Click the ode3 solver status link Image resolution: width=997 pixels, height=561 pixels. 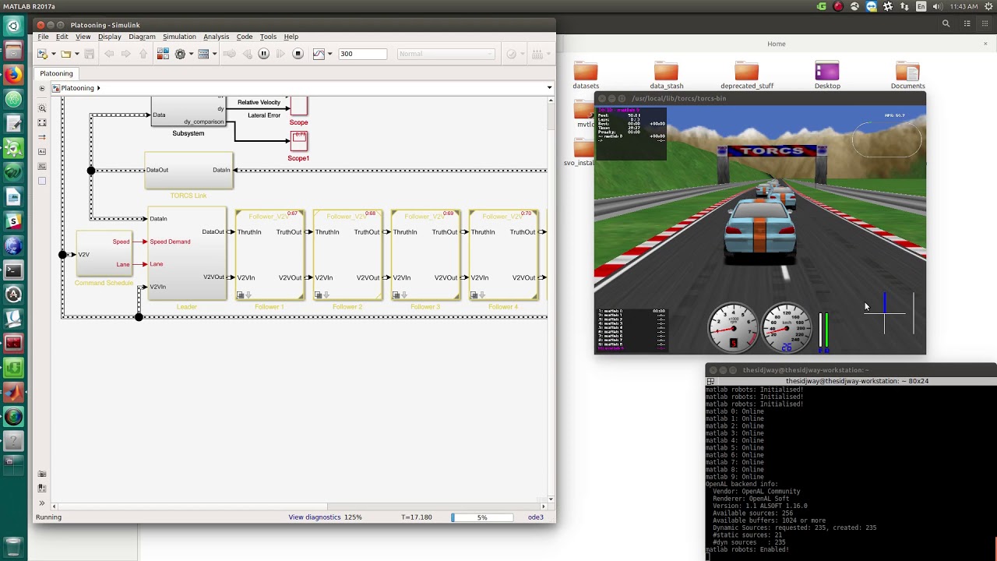click(x=536, y=517)
